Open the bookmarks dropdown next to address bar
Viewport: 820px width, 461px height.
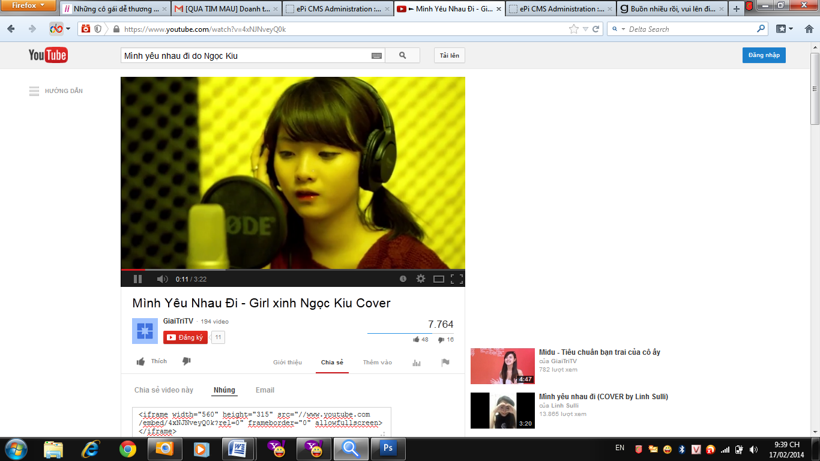click(x=783, y=28)
